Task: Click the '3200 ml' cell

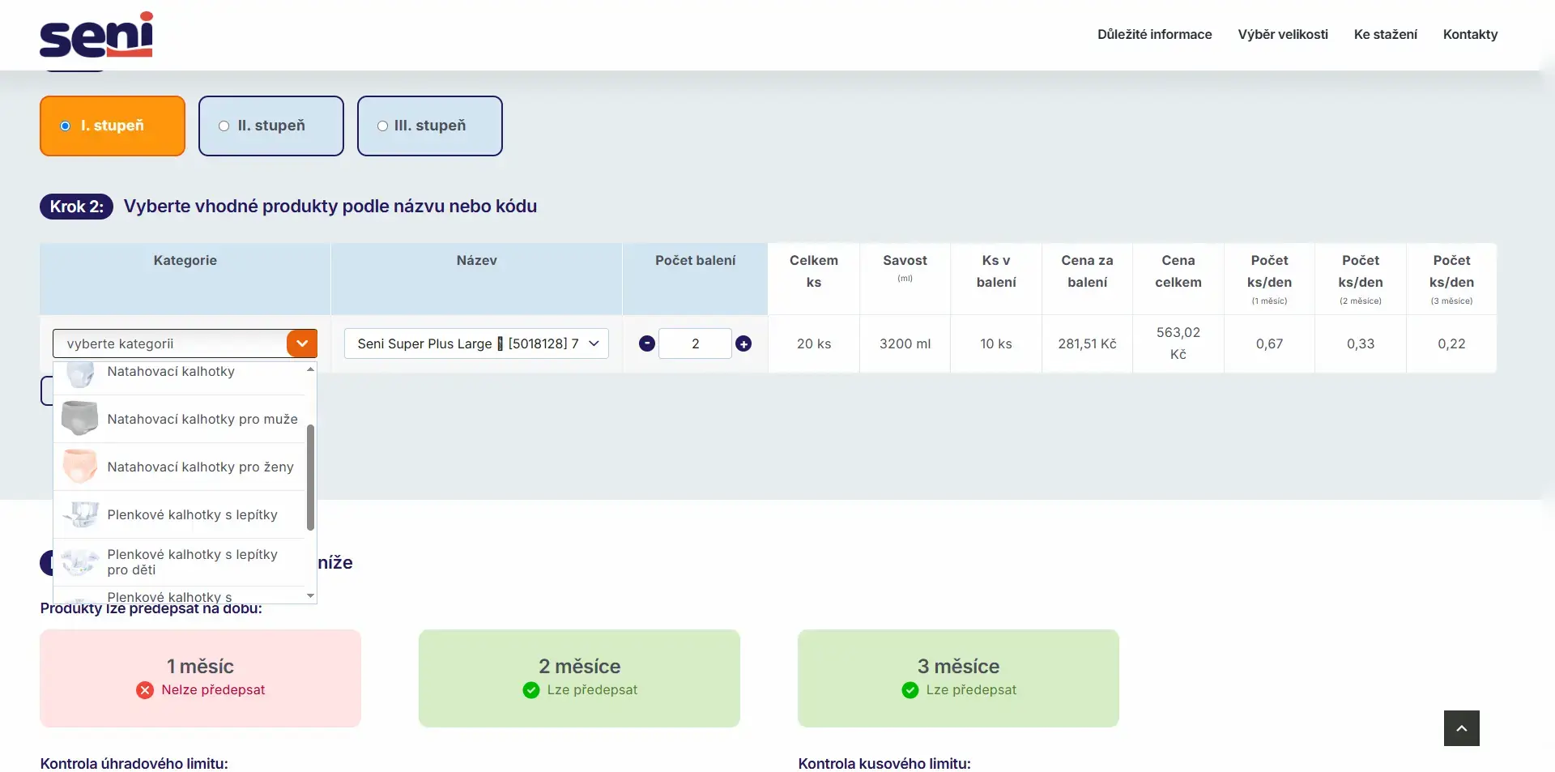Action: (x=905, y=343)
